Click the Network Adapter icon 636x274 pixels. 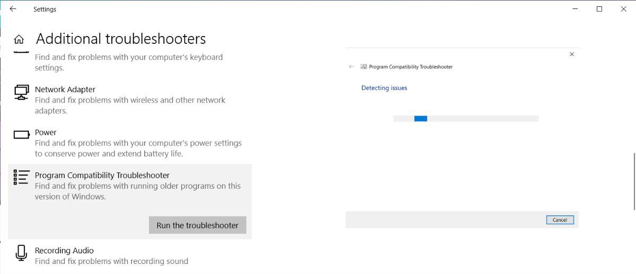[21, 92]
